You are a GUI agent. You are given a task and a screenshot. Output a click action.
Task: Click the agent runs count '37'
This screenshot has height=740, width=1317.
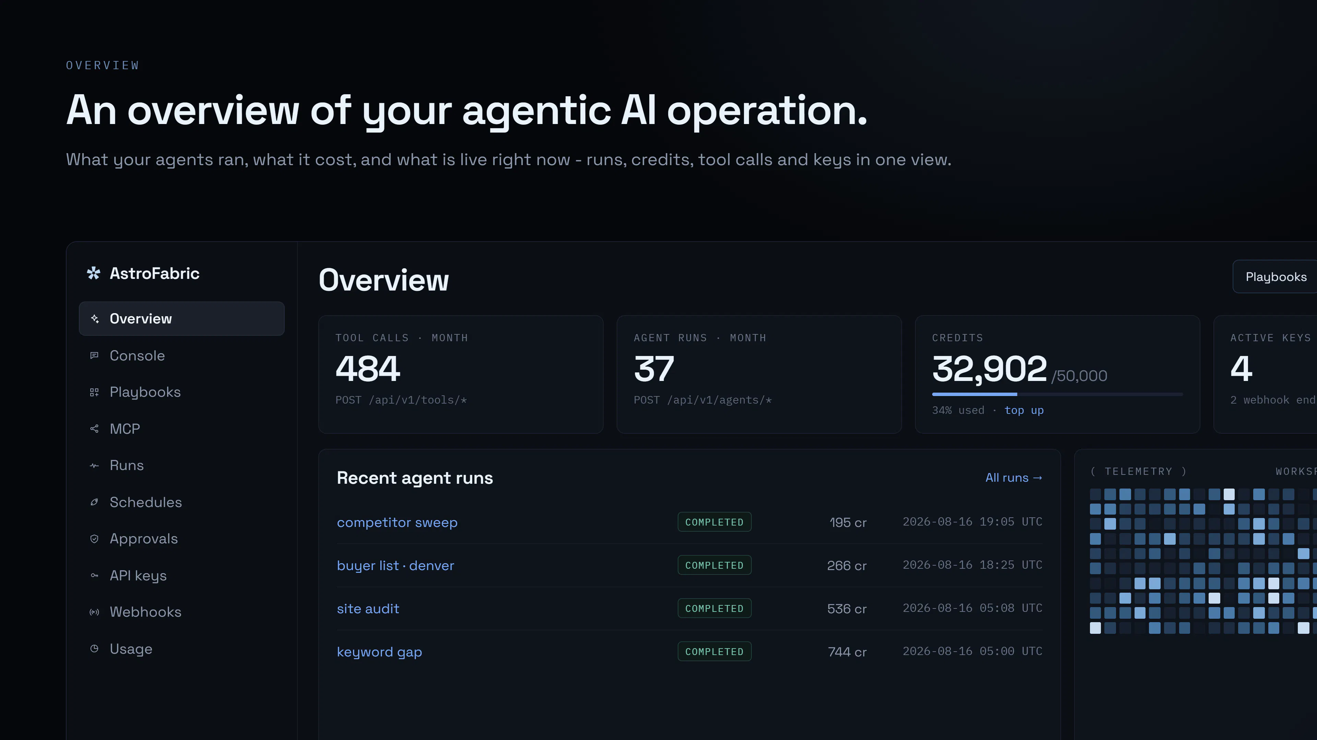(654, 369)
